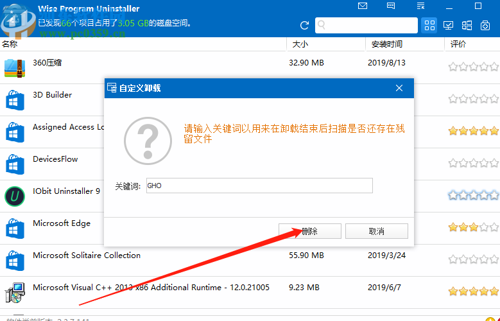This screenshot has width=500, height=321.
Task: Sort by 评价 column header
Action: [x=458, y=44]
